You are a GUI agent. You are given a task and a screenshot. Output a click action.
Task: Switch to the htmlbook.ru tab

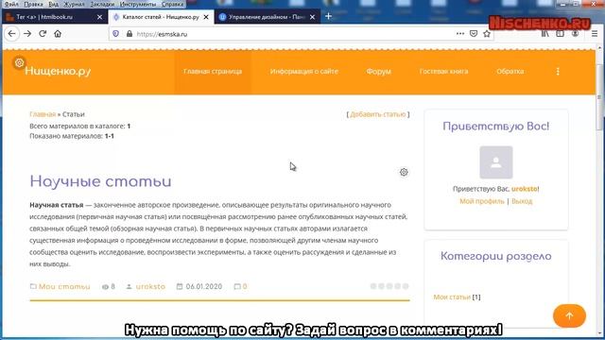54,17
